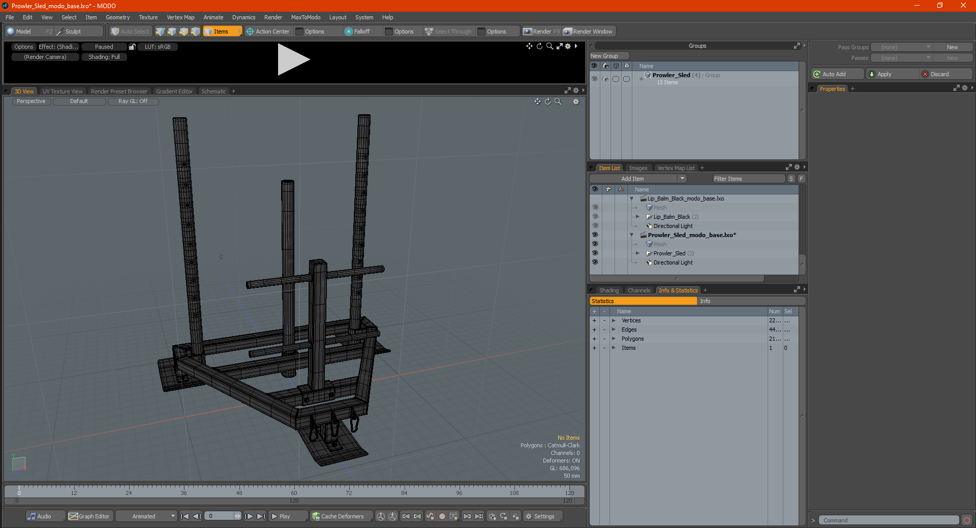
Task: Toggle Falloff Options checkbox
Action: pos(389,31)
